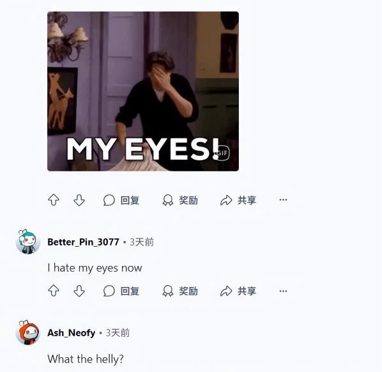Upvote Better_Pin_3077's comment
Image resolution: width=382 pixels, height=372 pixels.
point(54,291)
